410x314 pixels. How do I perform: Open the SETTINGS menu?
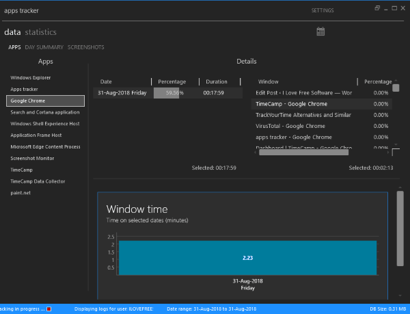323,11
